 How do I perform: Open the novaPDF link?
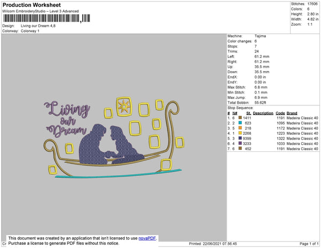147,238
